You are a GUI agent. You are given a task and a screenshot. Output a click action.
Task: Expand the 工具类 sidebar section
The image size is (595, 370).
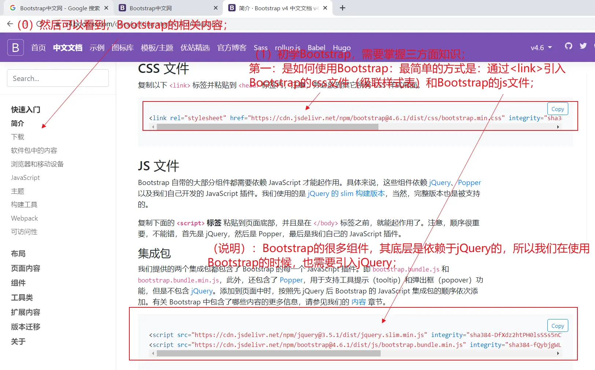(22, 297)
